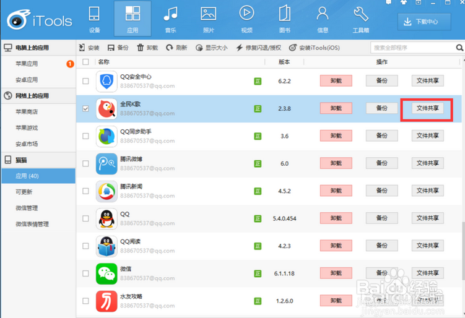Click 修复闪退/授权 repair crash toolbar button
The height and width of the screenshot is (318, 465).
[x=259, y=48]
